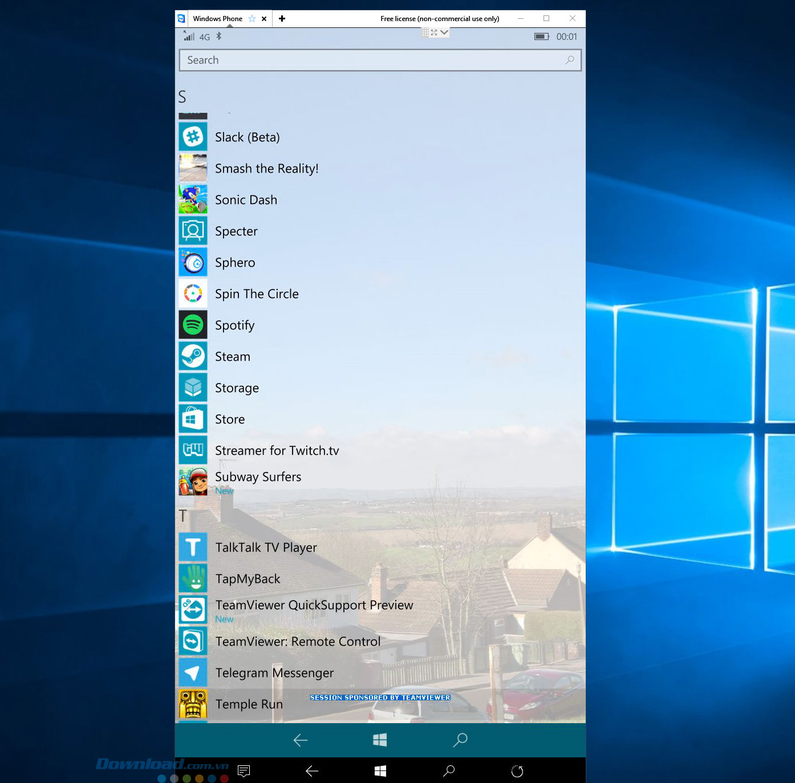Click the rotate icon in the black bottom bar
Image resolution: width=795 pixels, height=783 pixels.
pos(517,771)
